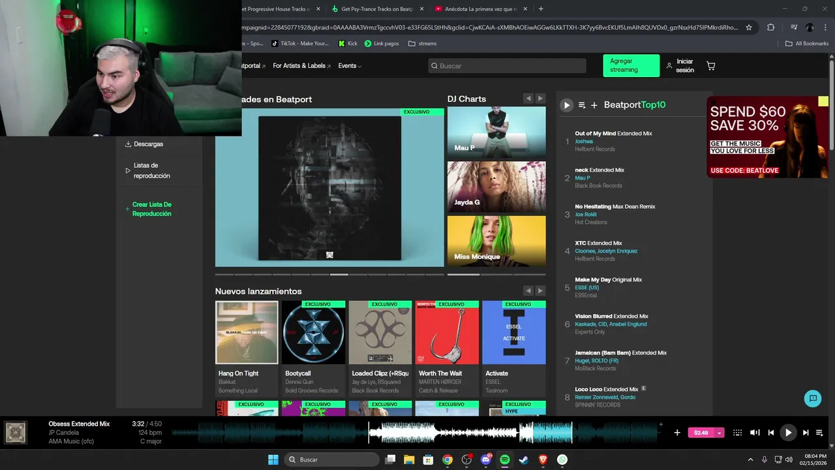This screenshot has width=835, height=470.
Task: Open Hang On Tight release cover
Action: 247,332
